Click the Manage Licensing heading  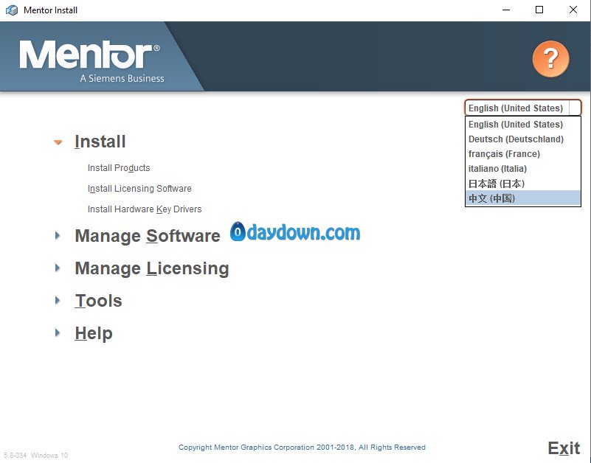point(152,268)
